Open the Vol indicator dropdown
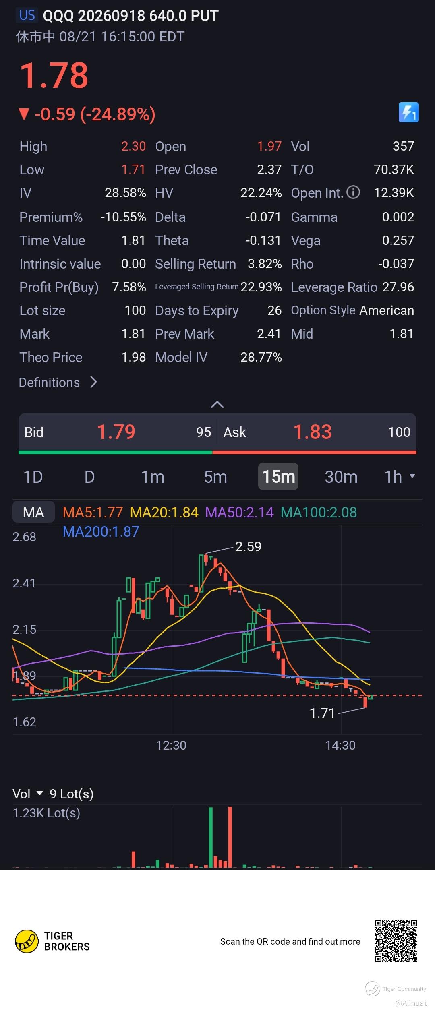The height and width of the screenshot is (1013, 435). coord(27,794)
